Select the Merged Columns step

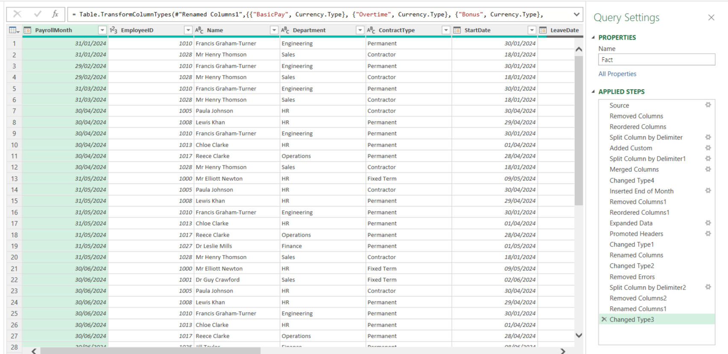pos(634,169)
